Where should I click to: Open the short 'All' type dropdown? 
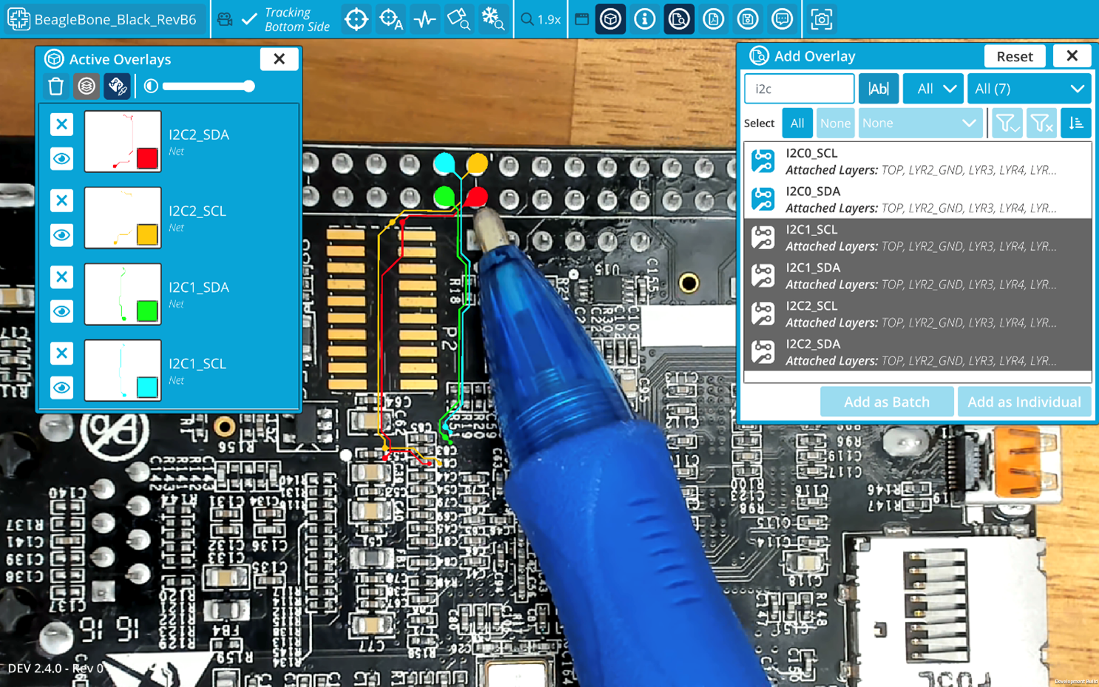coord(933,89)
